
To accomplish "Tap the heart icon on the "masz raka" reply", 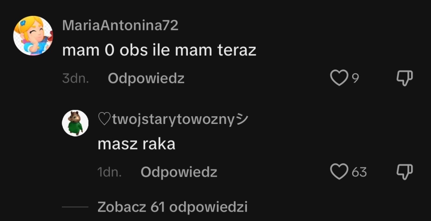I will 339,171.
